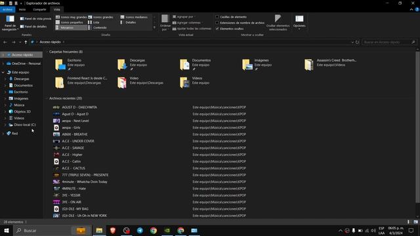Viewport: 420px width, 236px height.
Task: Open the notification center icon
Action: [411, 230]
